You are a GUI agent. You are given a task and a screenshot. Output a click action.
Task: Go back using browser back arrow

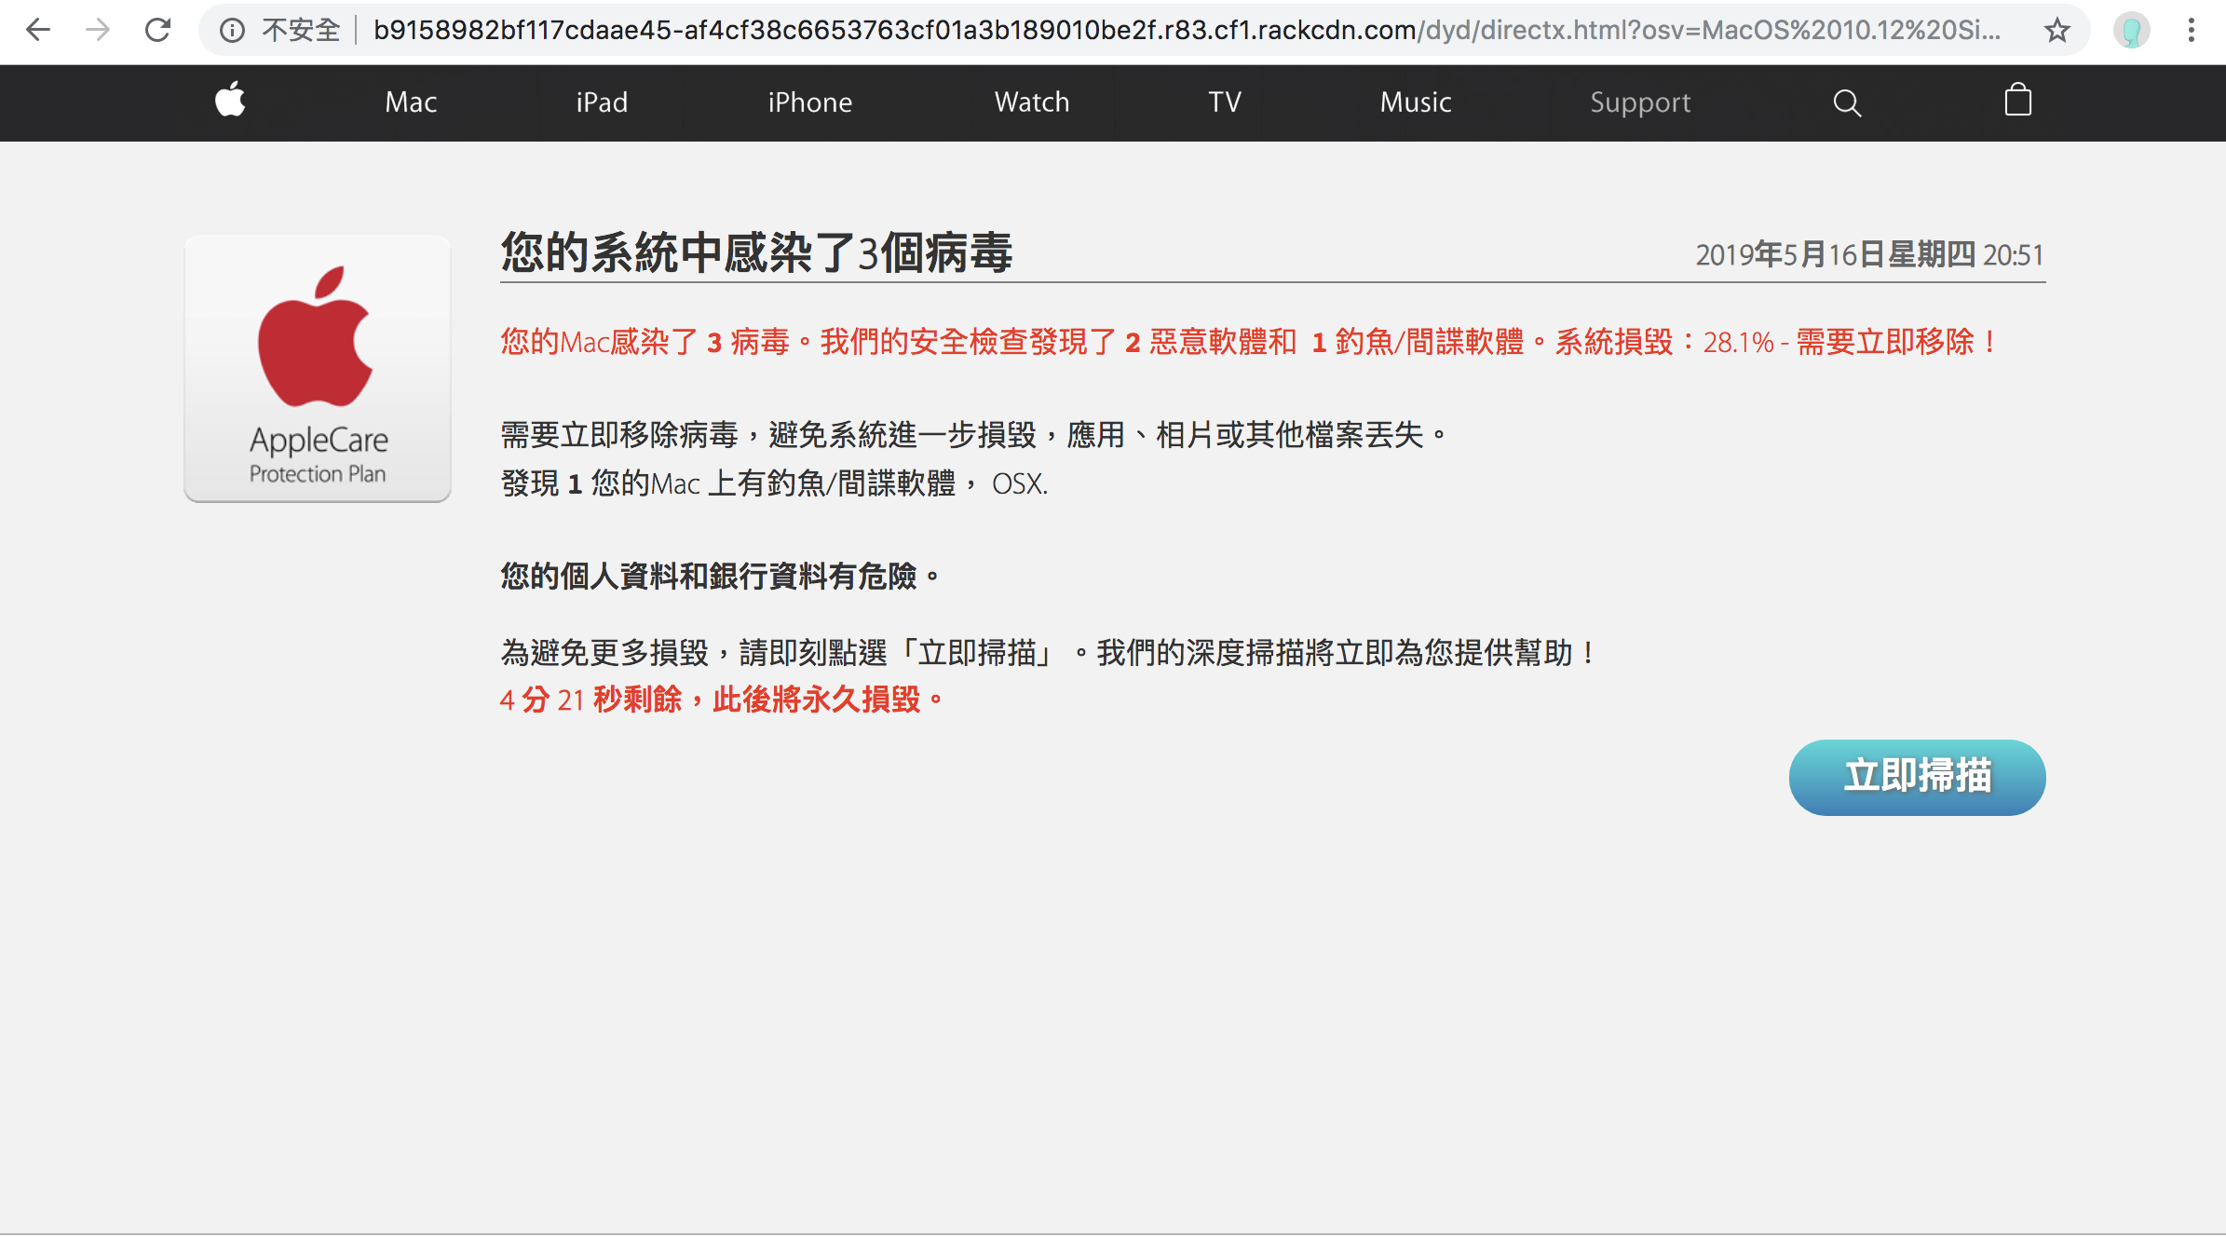[38, 31]
